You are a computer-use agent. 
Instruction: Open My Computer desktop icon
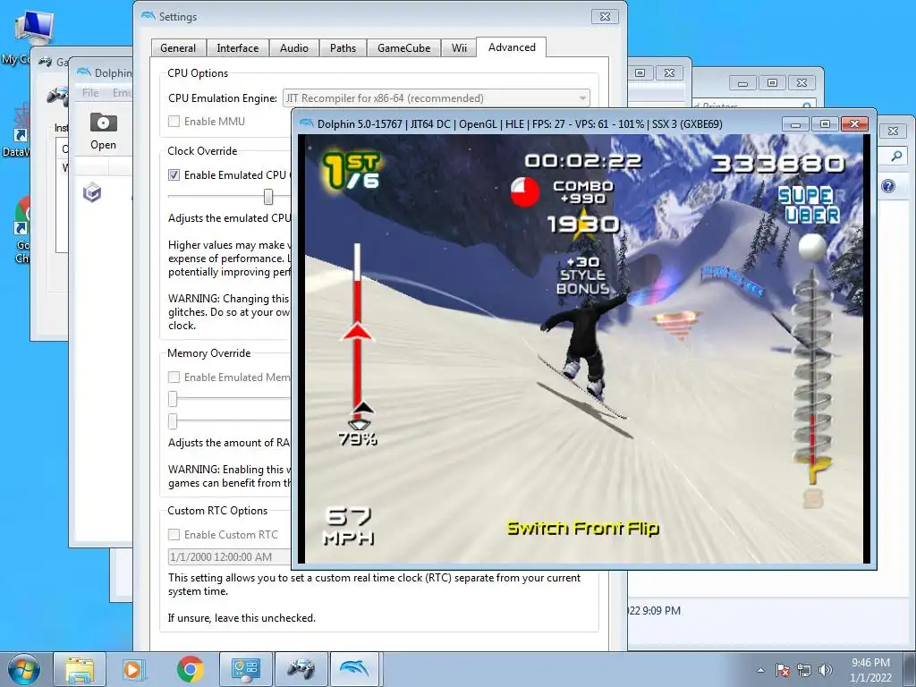pos(33,28)
